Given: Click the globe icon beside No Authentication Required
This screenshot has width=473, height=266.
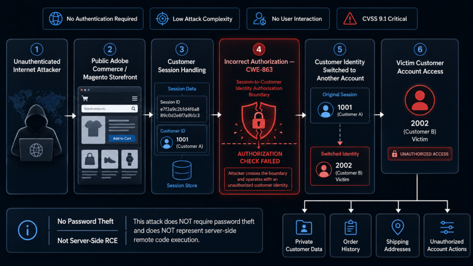Looking at the screenshot, I should 56,18.
